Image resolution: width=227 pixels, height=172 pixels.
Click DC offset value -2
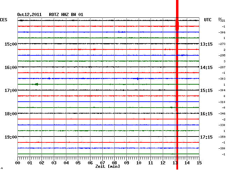pyautogui.click(x=224, y=119)
